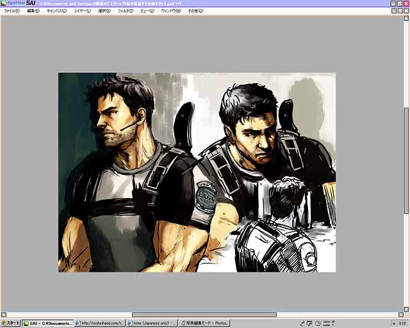Click the vertical scrollbar thumb

click(x=406, y=160)
